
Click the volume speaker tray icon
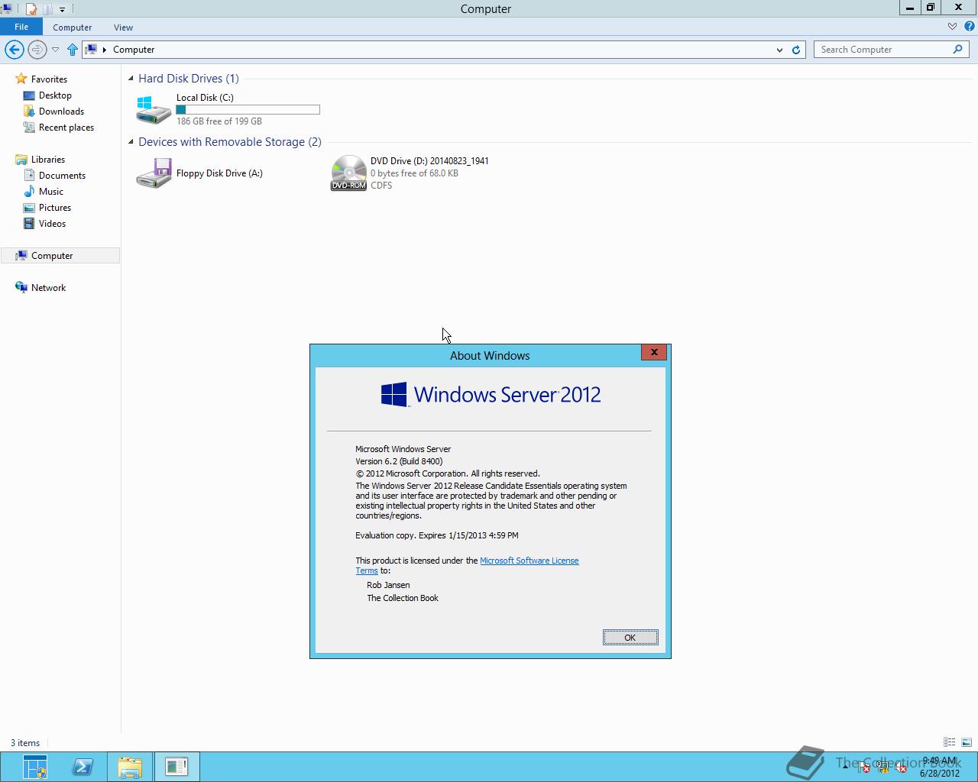coord(902,767)
